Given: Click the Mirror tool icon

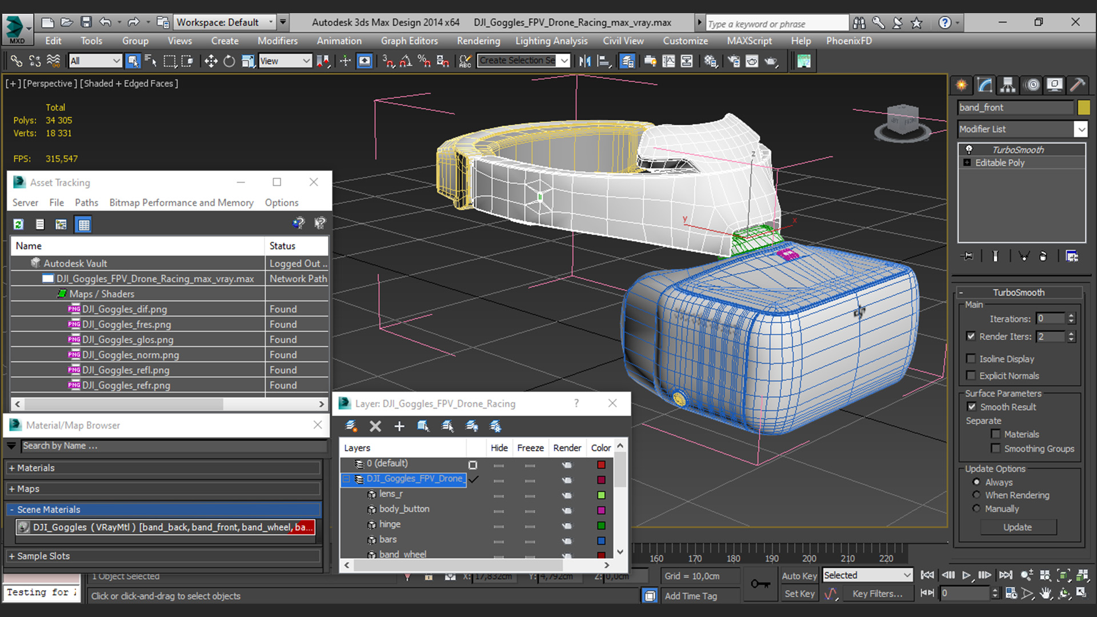Looking at the screenshot, I should pos(584,61).
